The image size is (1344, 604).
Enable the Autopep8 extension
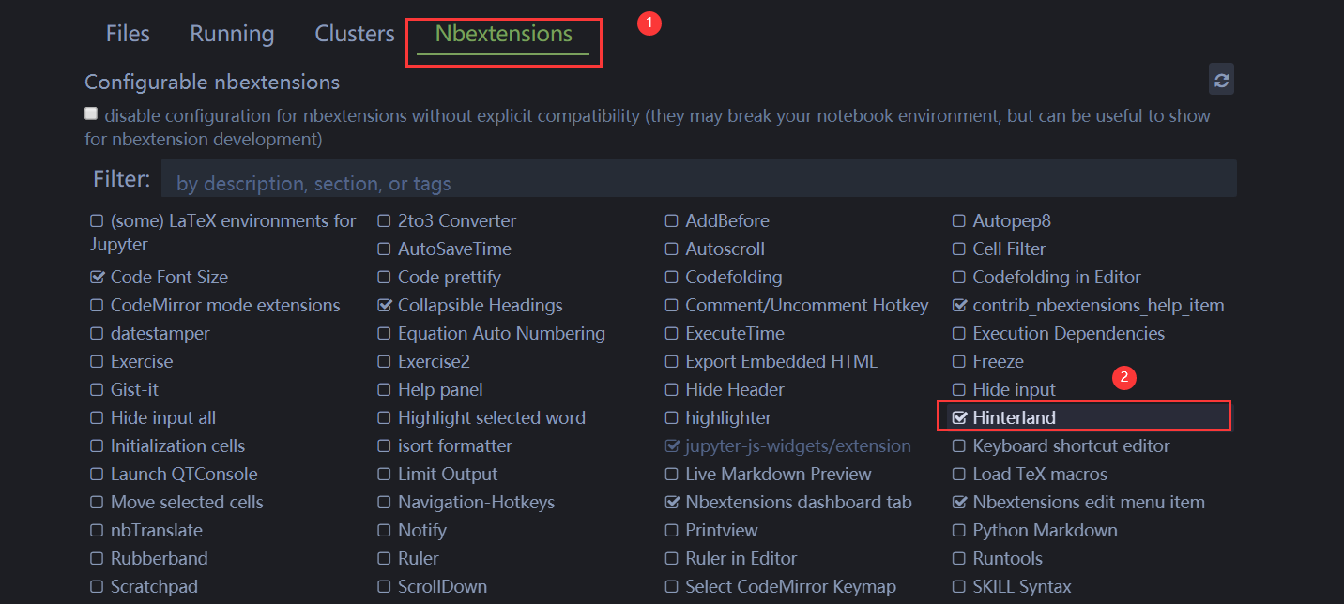[x=959, y=221]
